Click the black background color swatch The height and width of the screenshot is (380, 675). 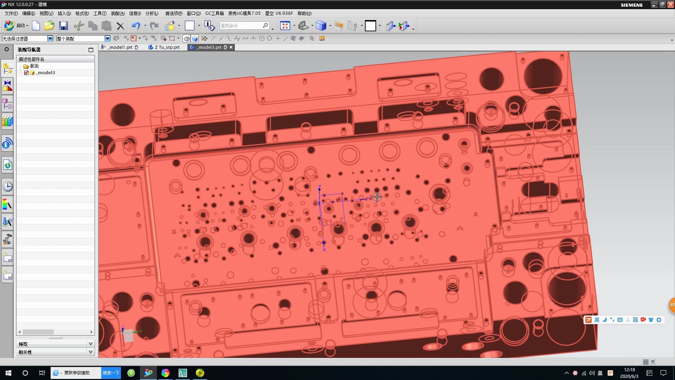371,26
